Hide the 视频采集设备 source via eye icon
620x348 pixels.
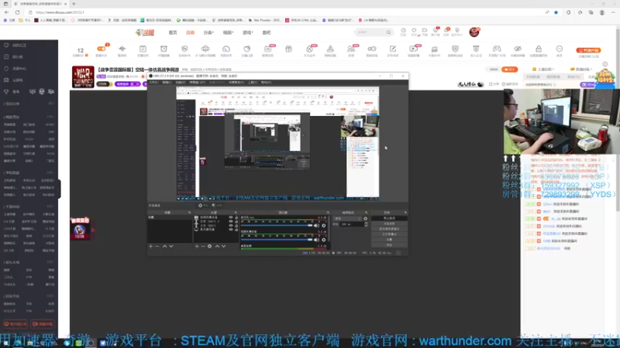coord(231,217)
